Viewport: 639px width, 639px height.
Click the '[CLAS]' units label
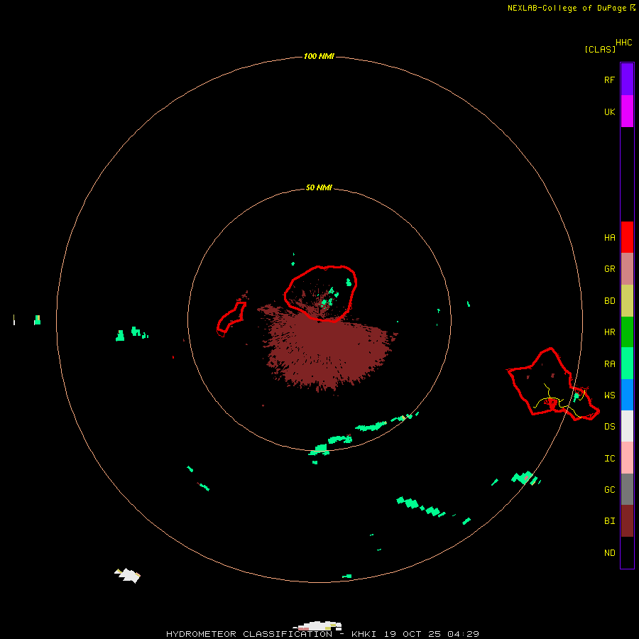click(x=600, y=49)
